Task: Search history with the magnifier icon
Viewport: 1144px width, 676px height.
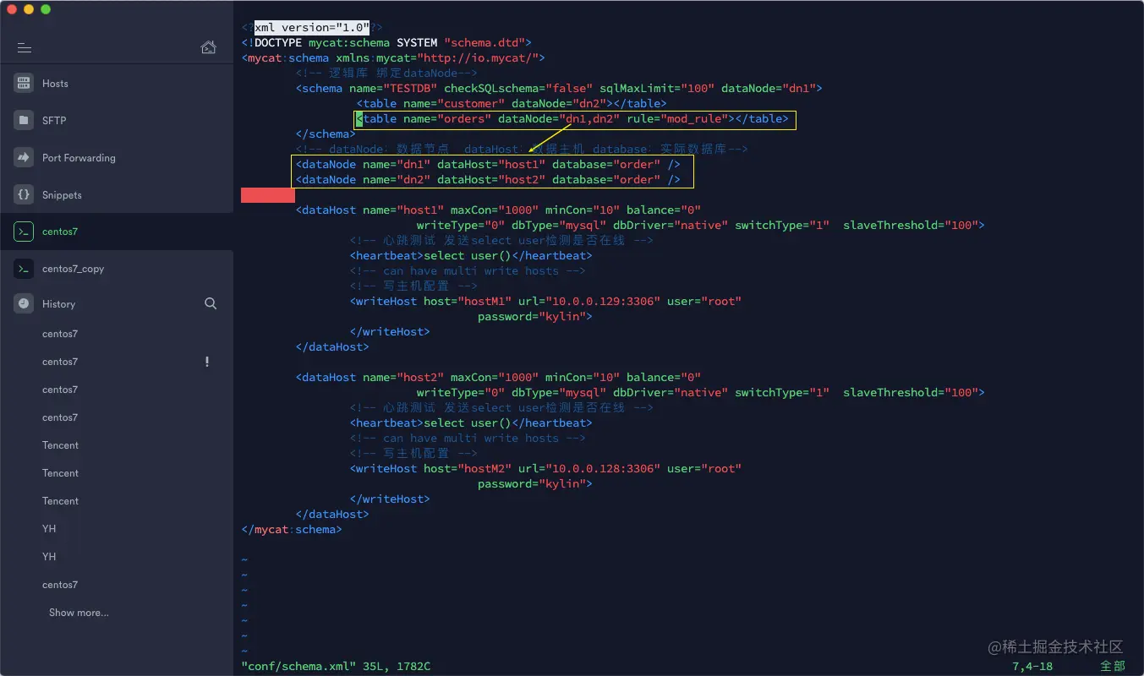Action: click(x=211, y=303)
